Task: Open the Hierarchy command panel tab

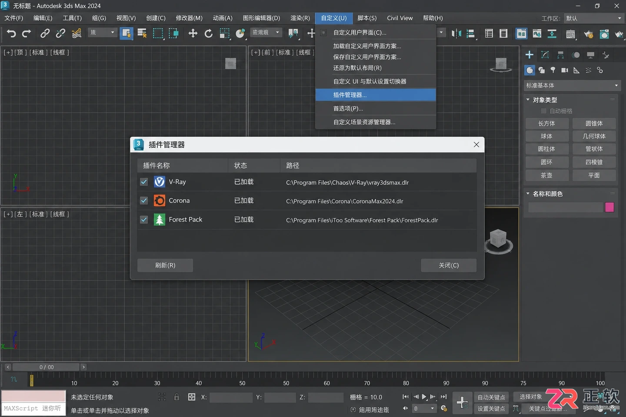Action: pos(560,55)
